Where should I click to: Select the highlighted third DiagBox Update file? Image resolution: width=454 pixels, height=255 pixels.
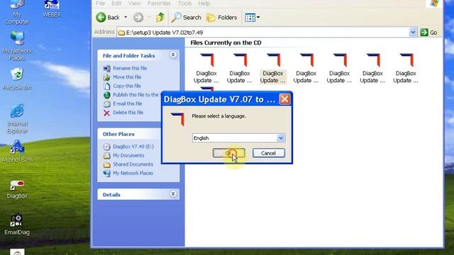[x=272, y=68]
